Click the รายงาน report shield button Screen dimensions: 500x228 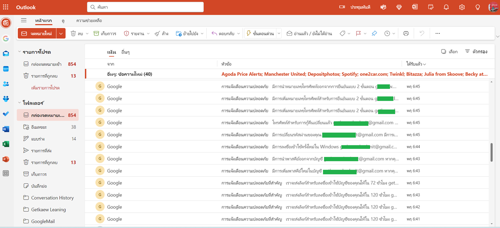(x=134, y=33)
